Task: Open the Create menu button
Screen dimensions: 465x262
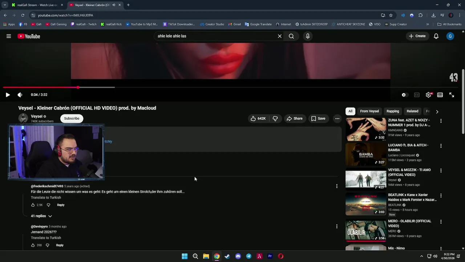Action: [417, 36]
